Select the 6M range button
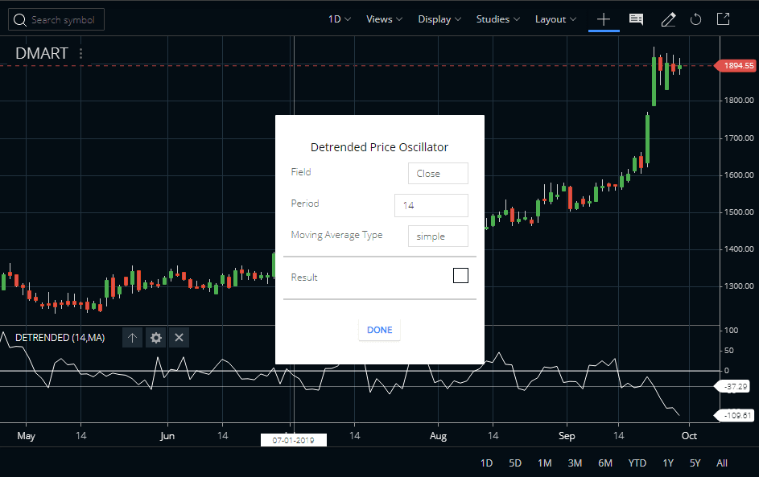The image size is (759, 477). 605,463
